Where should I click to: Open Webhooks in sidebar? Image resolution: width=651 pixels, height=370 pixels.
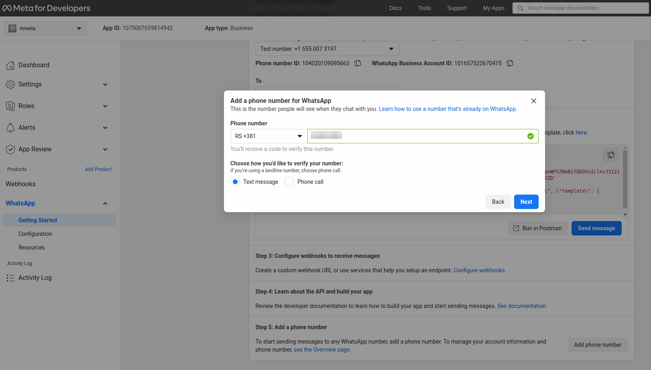click(x=20, y=184)
